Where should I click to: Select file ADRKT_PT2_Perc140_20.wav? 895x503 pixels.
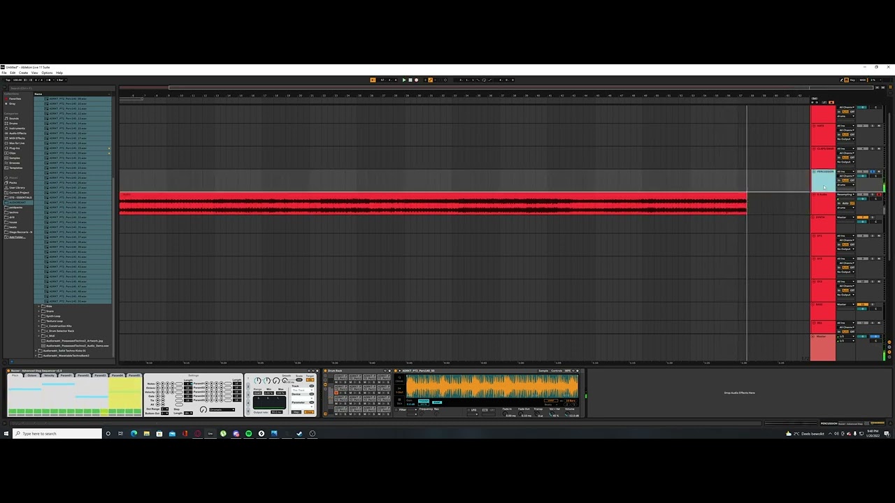pyautogui.click(x=68, y=153)
